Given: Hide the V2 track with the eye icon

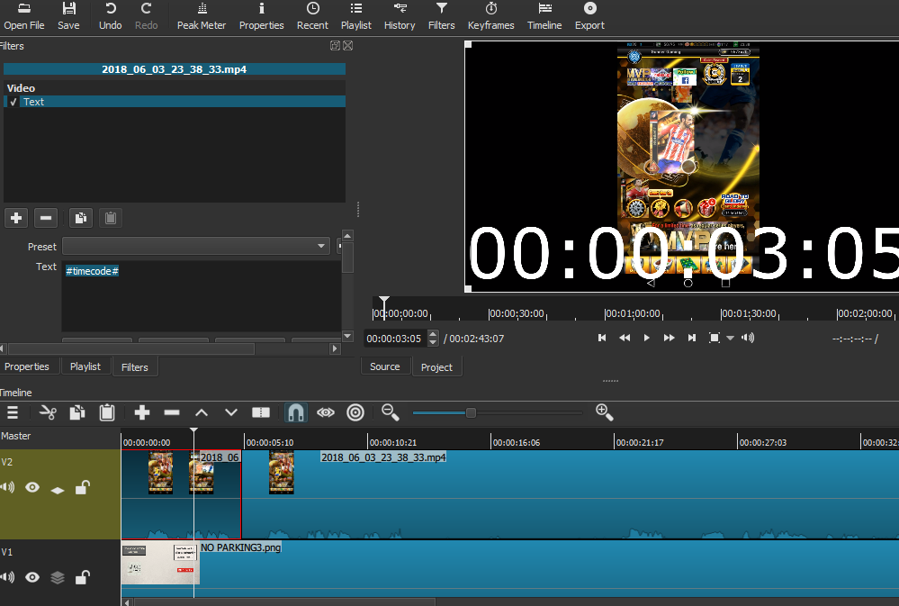Looking at the screenshot, I should (32, 487).
